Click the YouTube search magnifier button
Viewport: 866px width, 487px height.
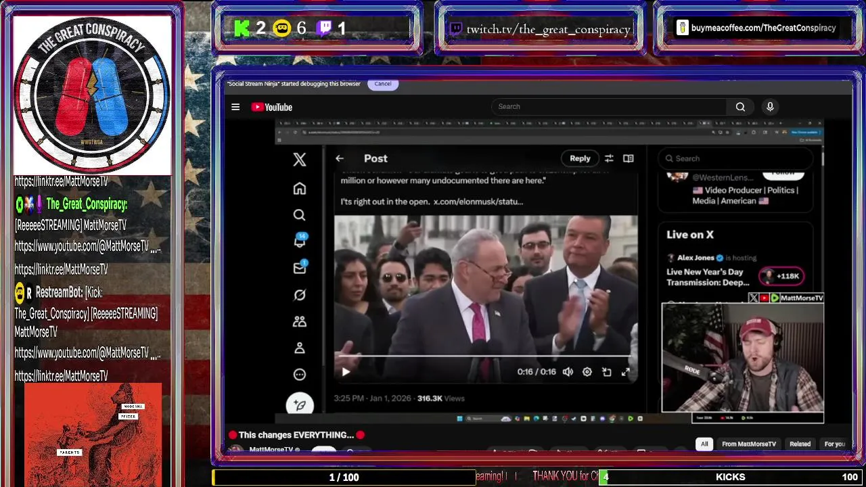point(740,107)
